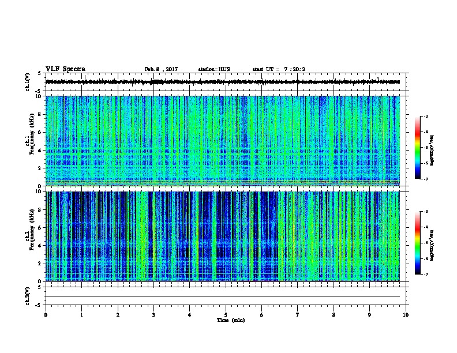Viewport: 457px width, 353px height.
Task: Click the time axis tick label "1"
Action: pyautogui.click(x=81, y=314)
